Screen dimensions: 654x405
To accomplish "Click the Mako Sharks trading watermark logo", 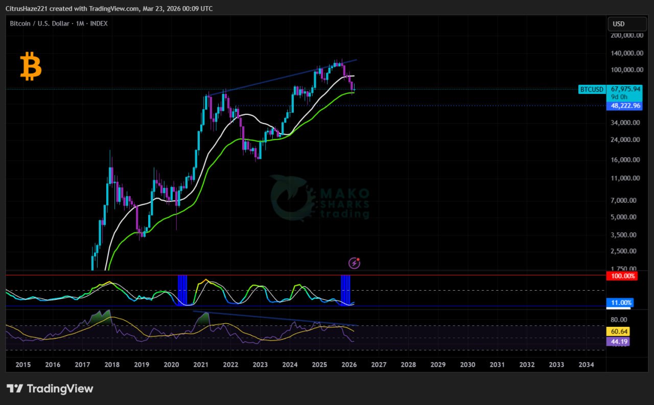I will 319,198.
